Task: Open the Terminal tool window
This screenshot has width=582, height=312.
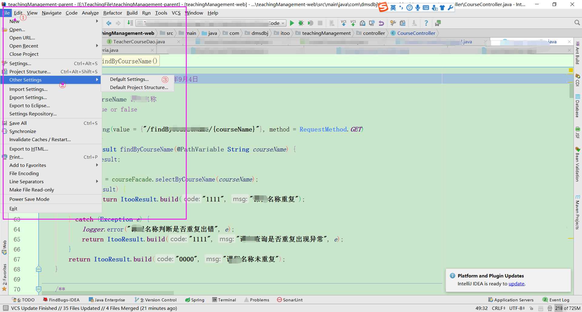Action: pos(224,300)
